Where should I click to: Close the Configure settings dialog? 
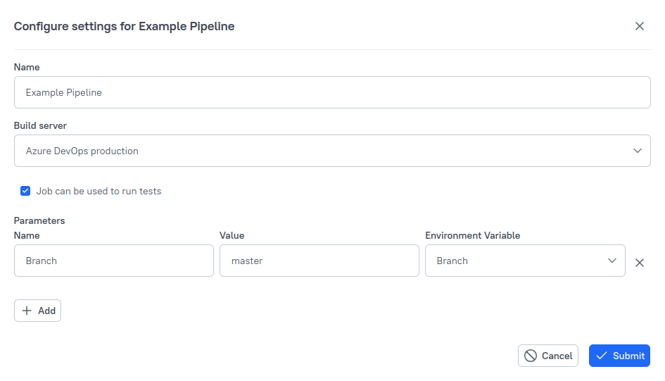(x=639, y=26)
